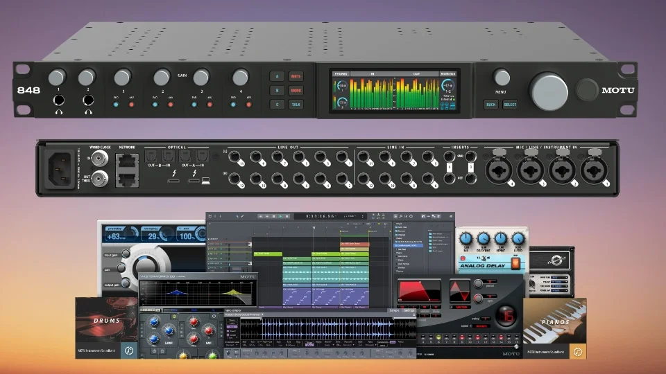The image size is (666, 374).
Task: Tap the SELECT button
Action: pyautogui.click(x=510, y=105)
